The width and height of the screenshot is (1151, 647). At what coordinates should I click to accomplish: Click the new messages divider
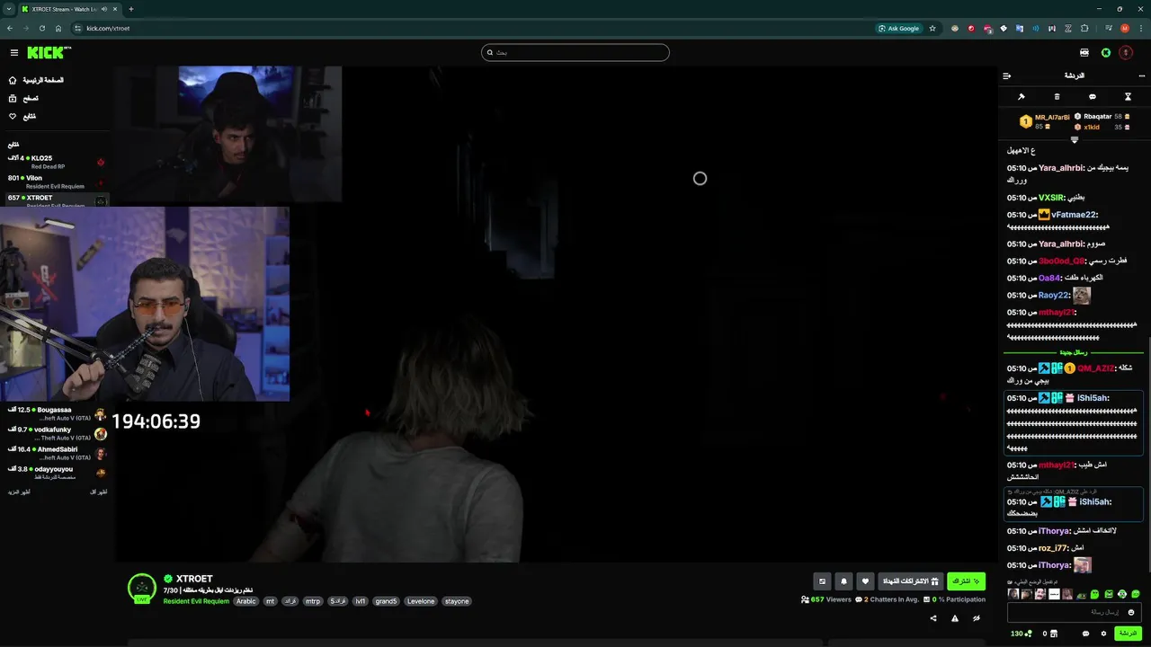tap(1074, 352)
